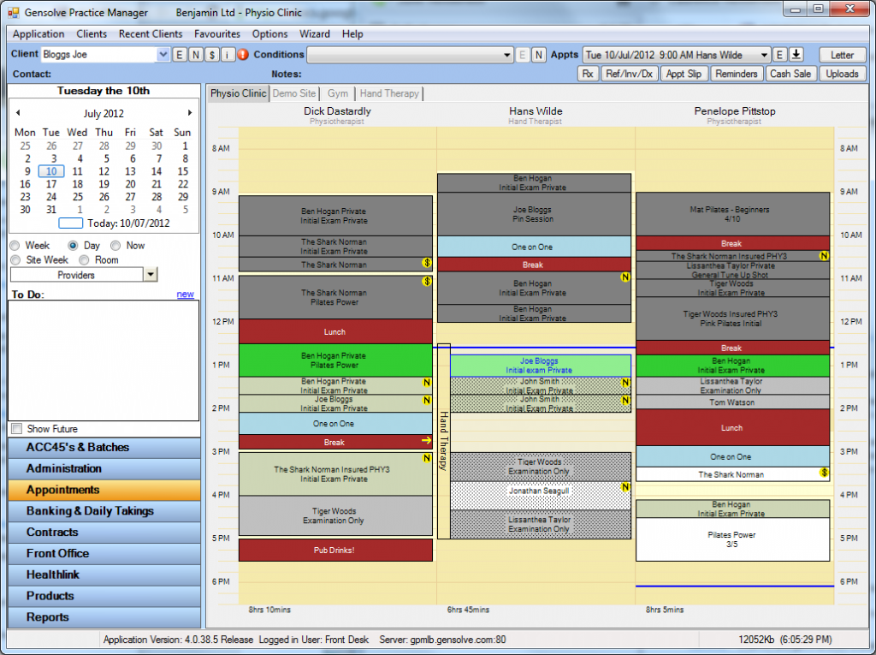
Task: Advance to August using the calendar's right arrow
Action: 192,113
